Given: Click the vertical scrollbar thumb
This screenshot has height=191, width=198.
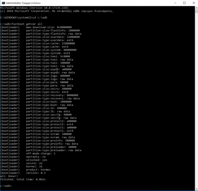Looking at the screenshot, I should coord(196,11).
